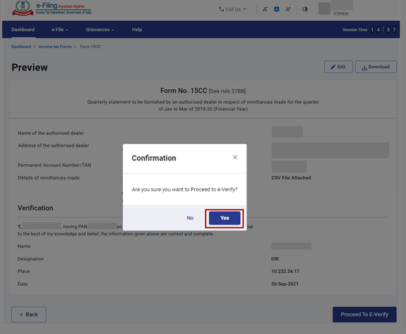
Task: Expand the Grievances menu
Action: point(100,29)
